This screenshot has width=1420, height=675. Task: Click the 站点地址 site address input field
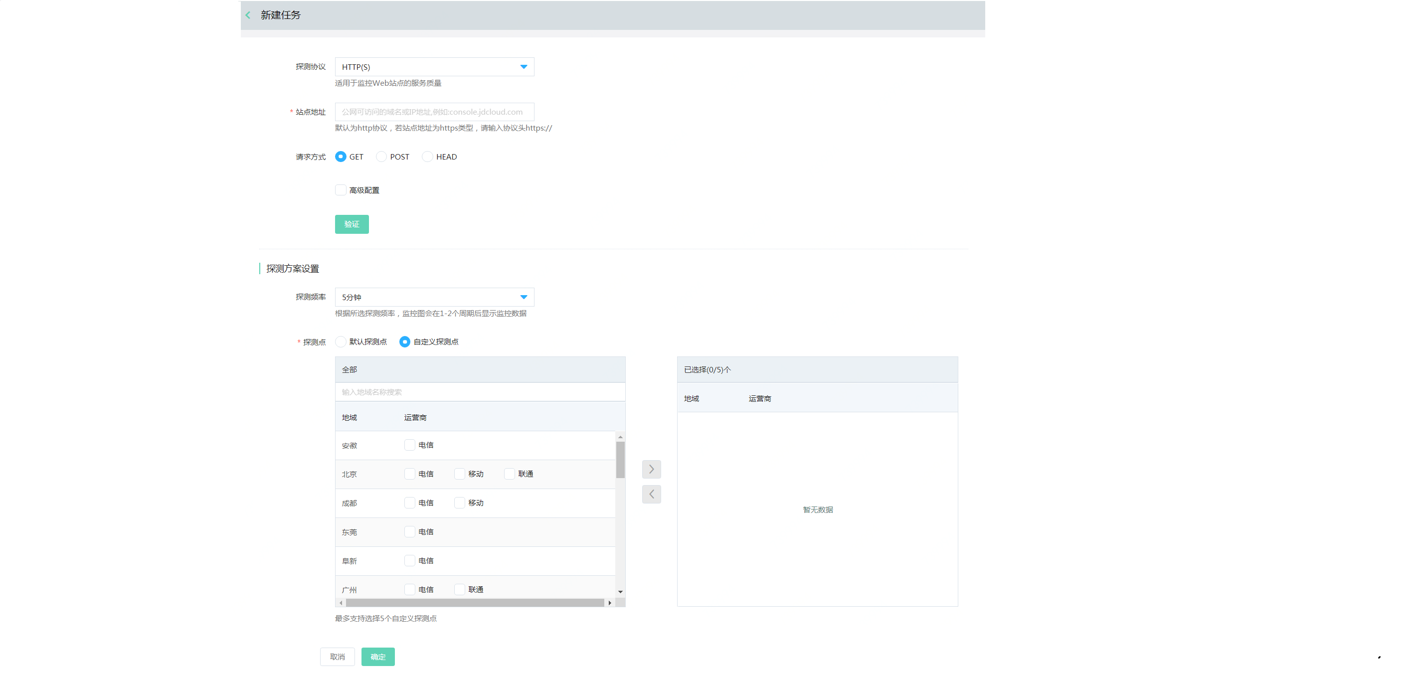tap(434, 111)
